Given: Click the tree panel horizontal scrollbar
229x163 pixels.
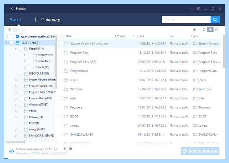Looking at the screenshot, I should (16, 142).
